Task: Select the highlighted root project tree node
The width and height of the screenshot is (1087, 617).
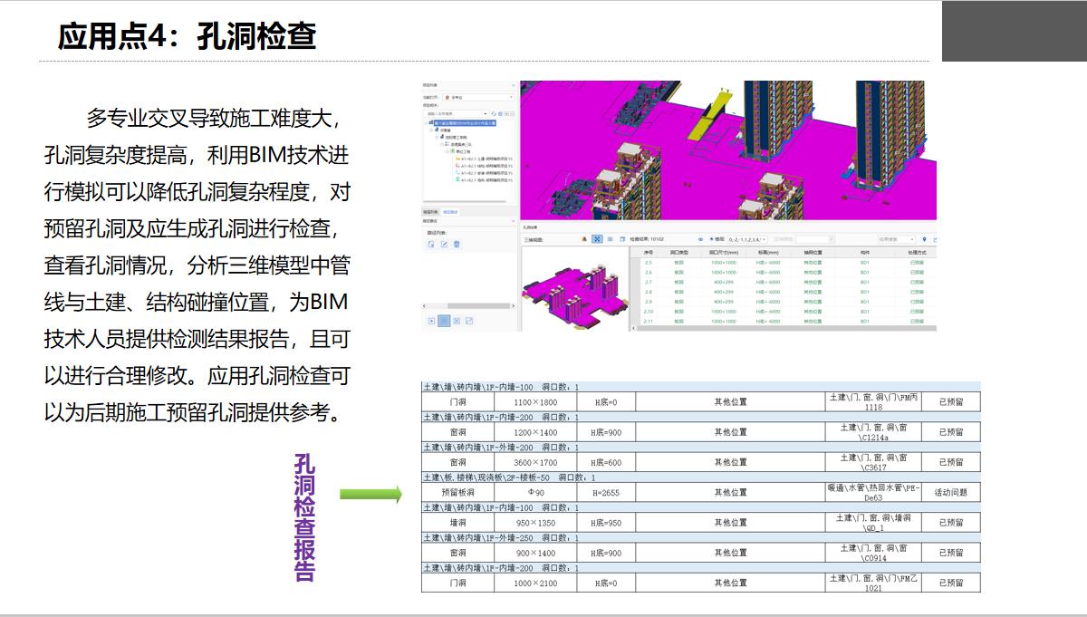Action: click(465, 122)
